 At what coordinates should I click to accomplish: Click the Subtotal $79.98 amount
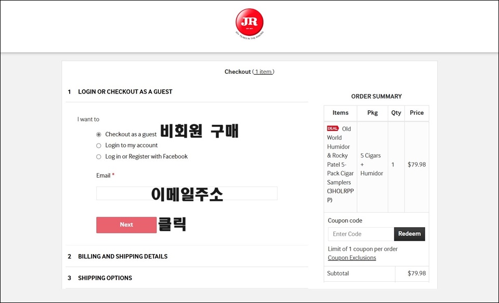click(x=416, y=273)
